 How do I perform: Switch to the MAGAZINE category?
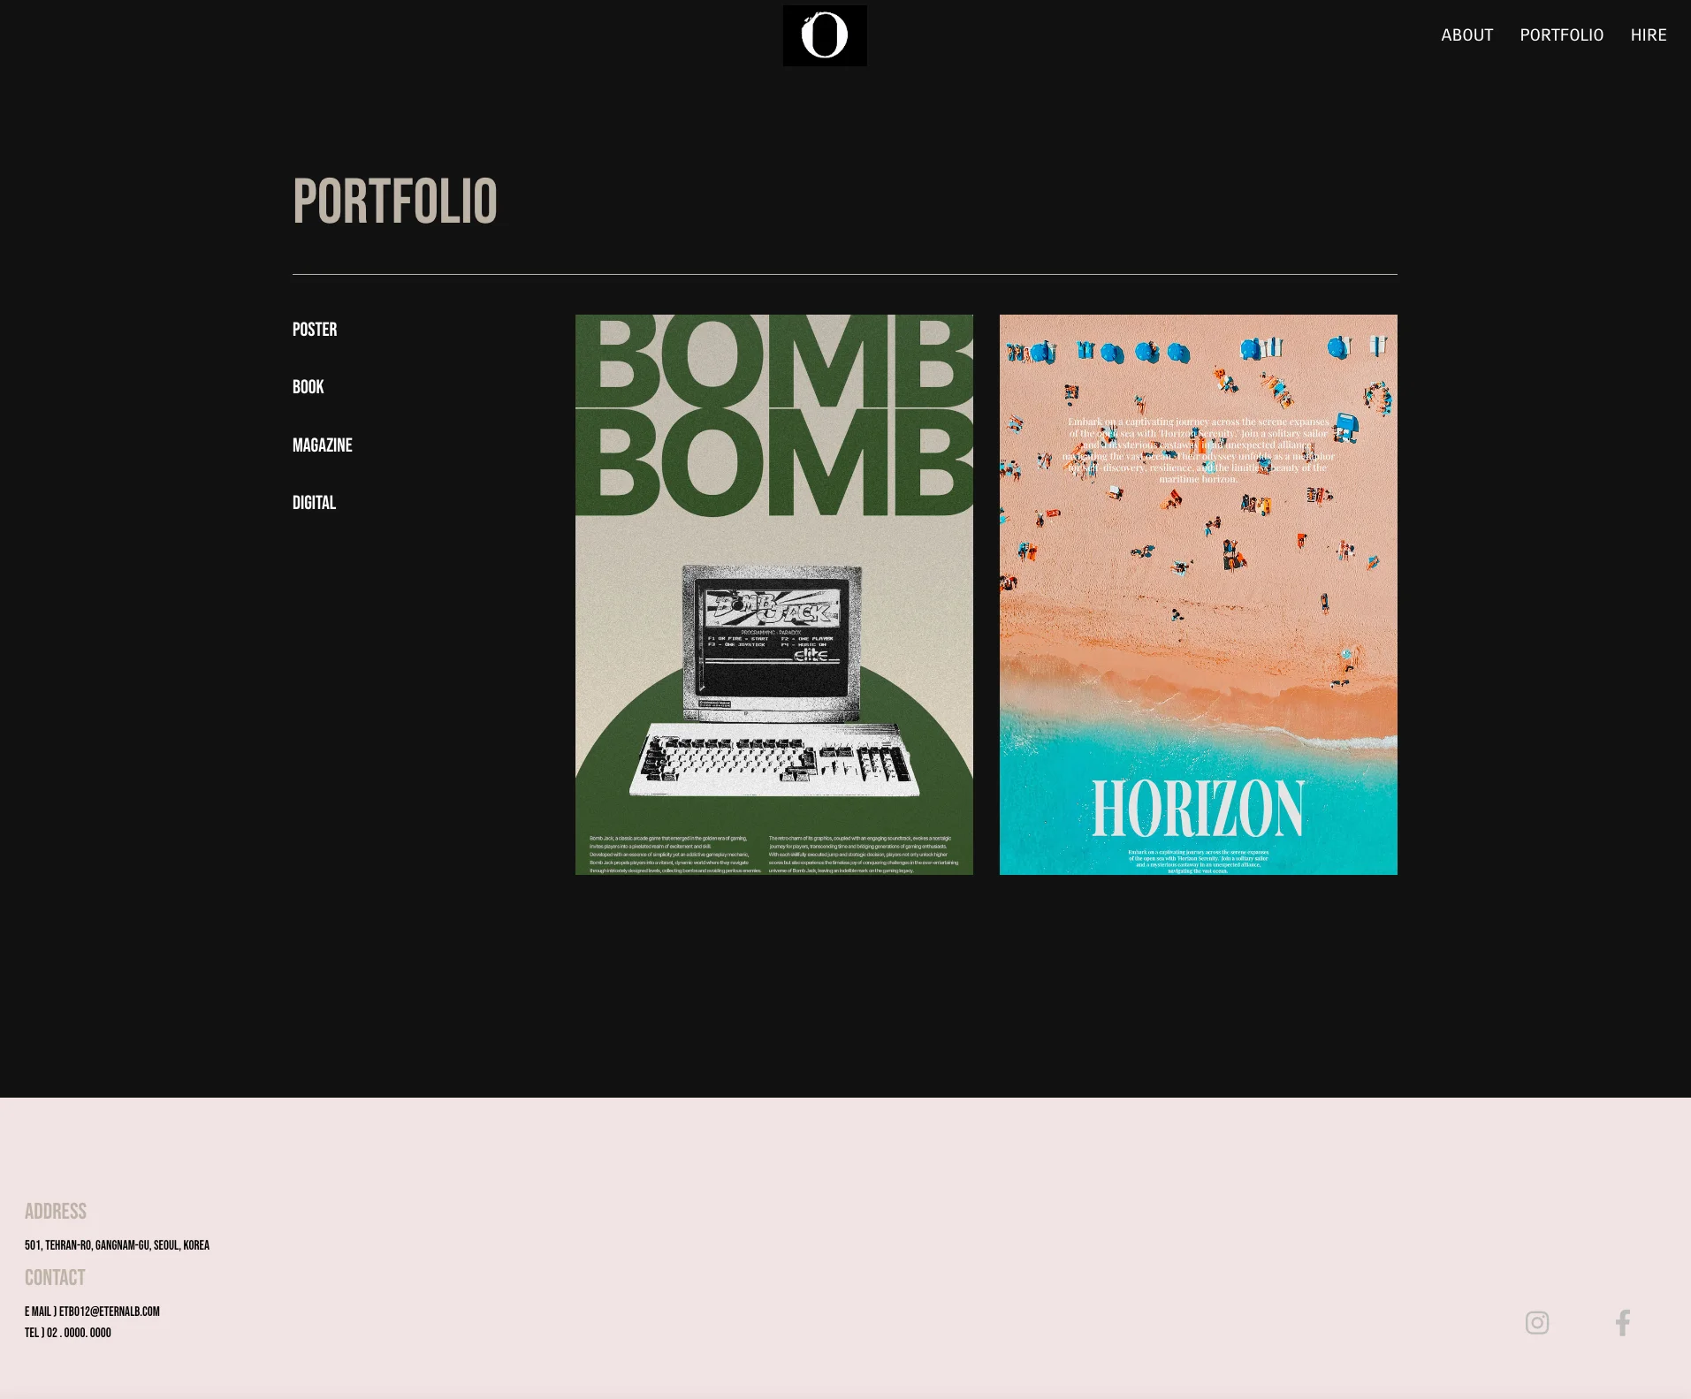pyautogui.click(x=322, y=445)
